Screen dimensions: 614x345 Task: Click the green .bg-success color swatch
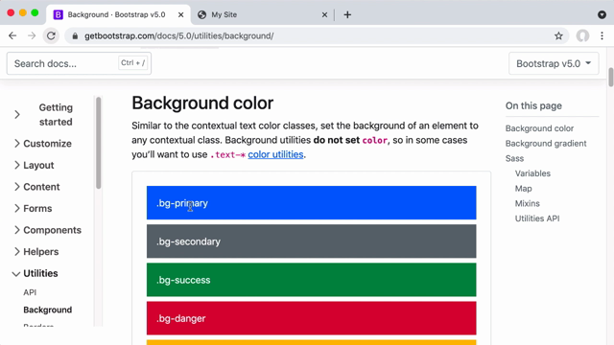click(x=311, y=280)
